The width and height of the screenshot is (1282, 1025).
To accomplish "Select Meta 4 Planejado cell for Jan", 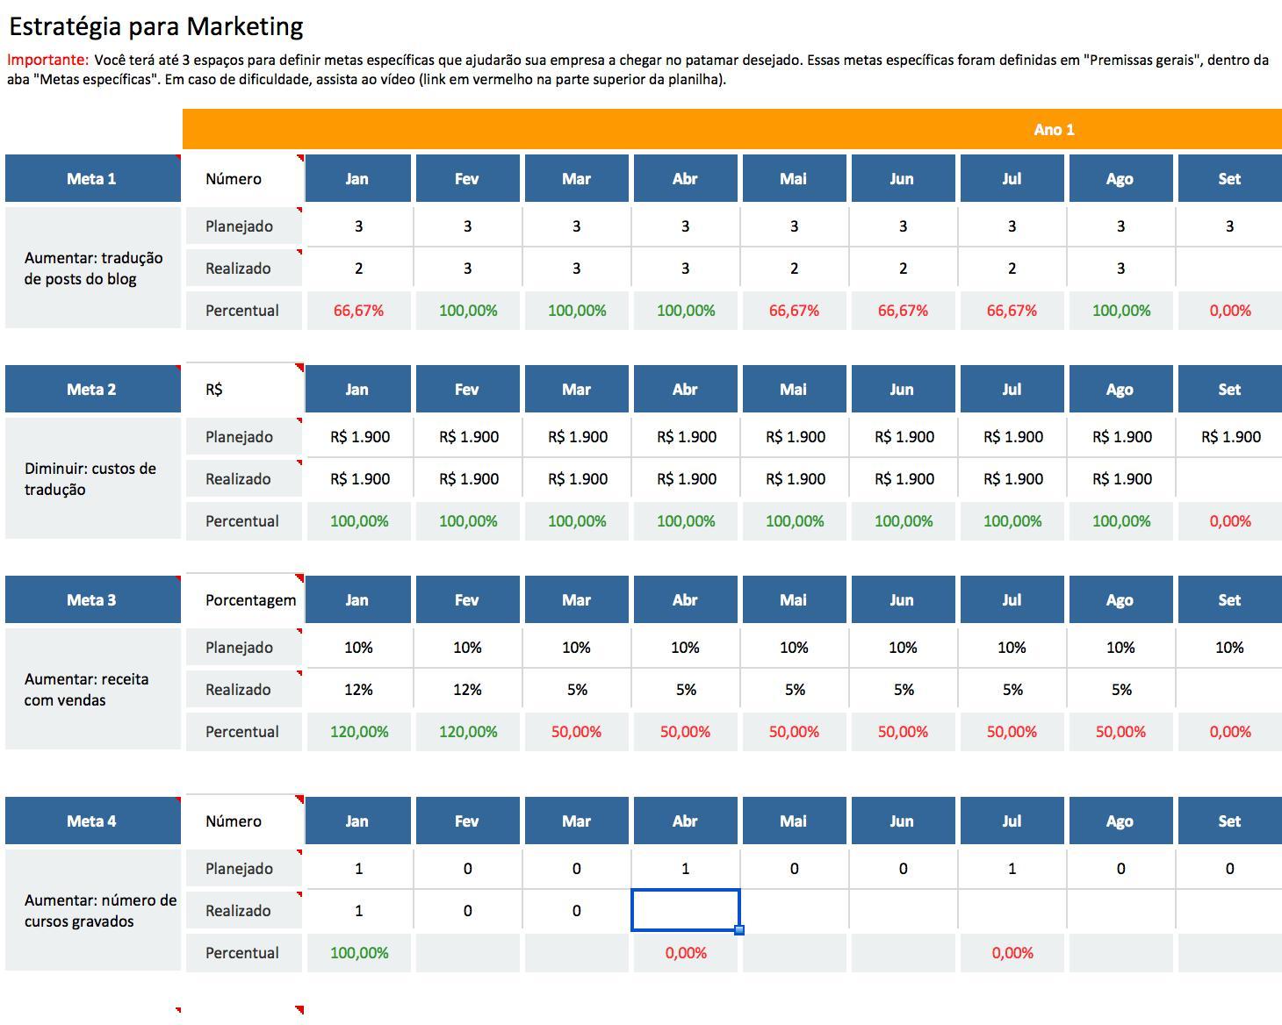I will click(x=358, y=869).
